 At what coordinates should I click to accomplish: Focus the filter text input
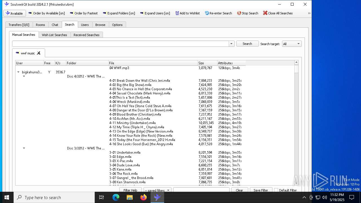click(x=201, y=190)
